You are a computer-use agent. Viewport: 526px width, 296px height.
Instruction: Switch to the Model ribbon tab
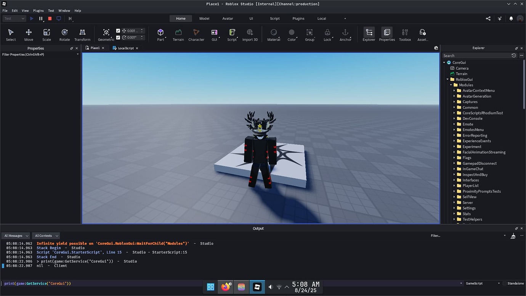pos(204,18)
